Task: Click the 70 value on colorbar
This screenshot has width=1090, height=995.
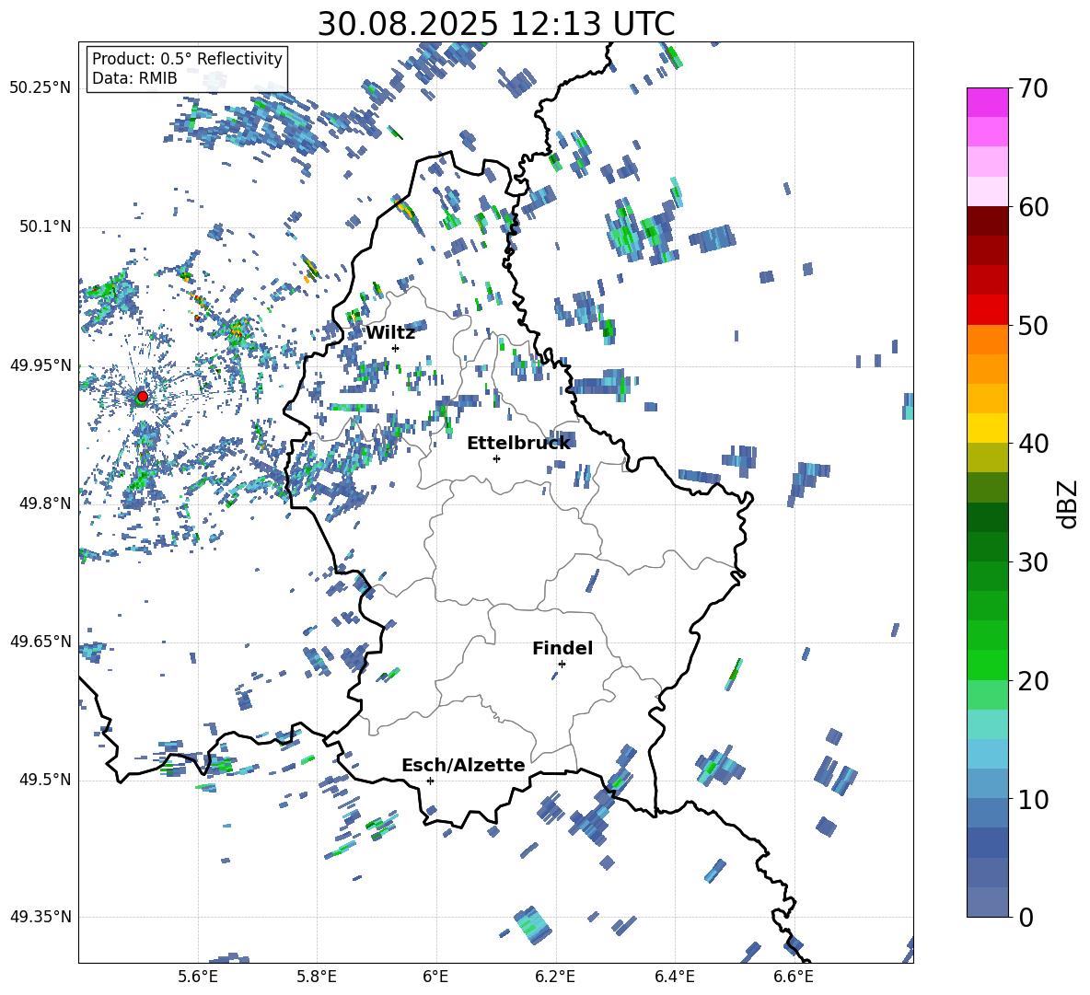Action: pos(1033,88)
